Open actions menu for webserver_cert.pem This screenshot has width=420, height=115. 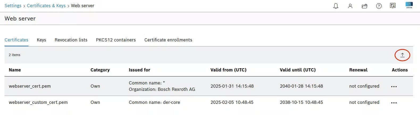pos(394,87)
